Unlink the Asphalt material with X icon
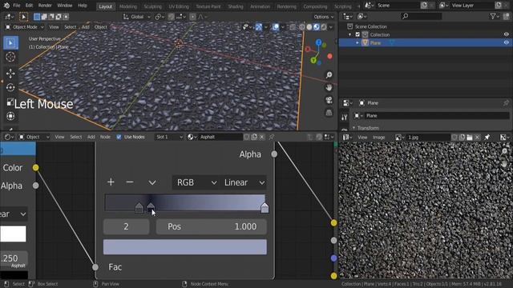513x288 pixels. click(x=262, y=137)
